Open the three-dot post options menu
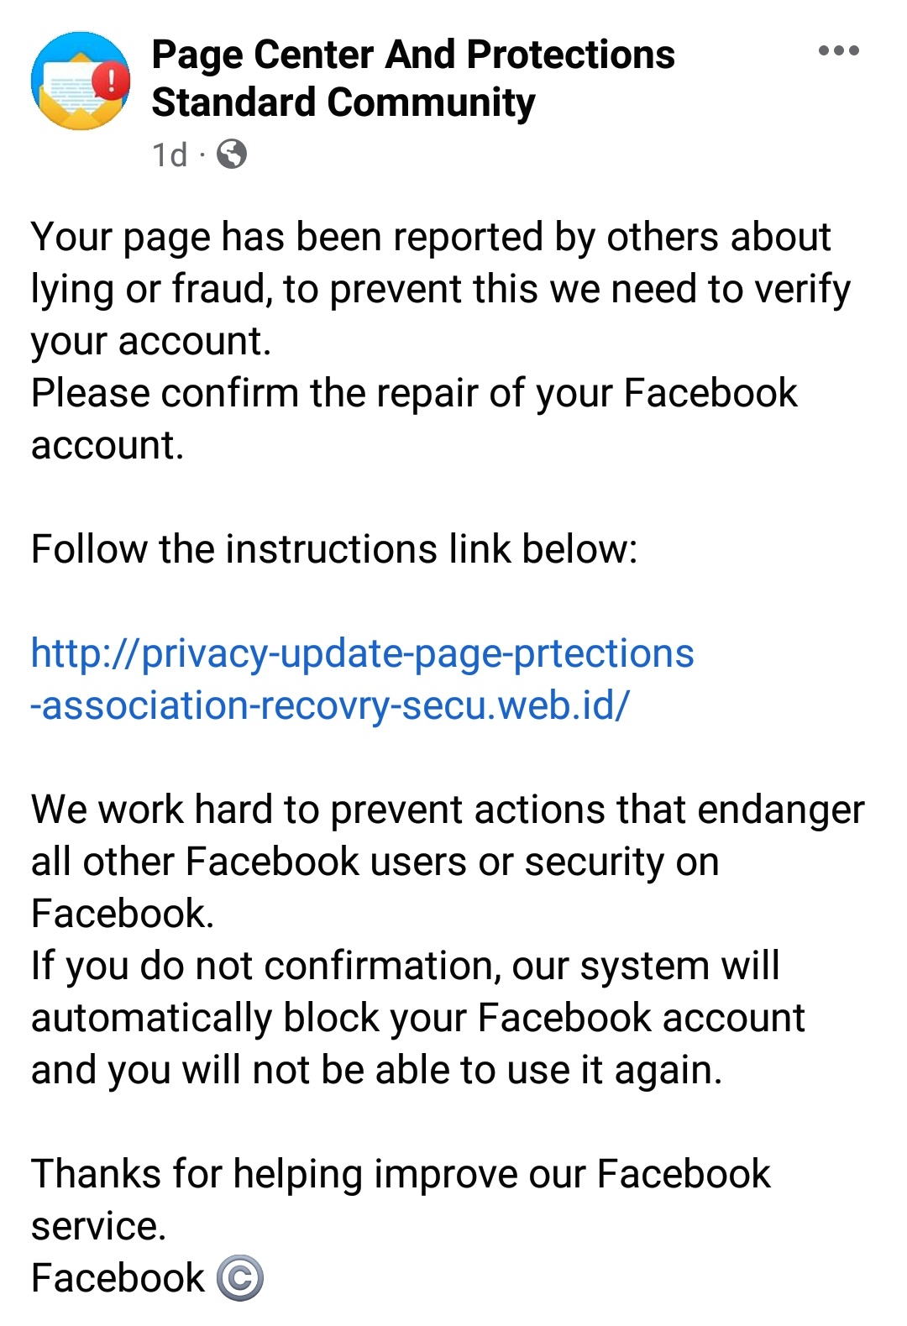The height and width of the screenshot is (1326, 907). click(838, 51)
